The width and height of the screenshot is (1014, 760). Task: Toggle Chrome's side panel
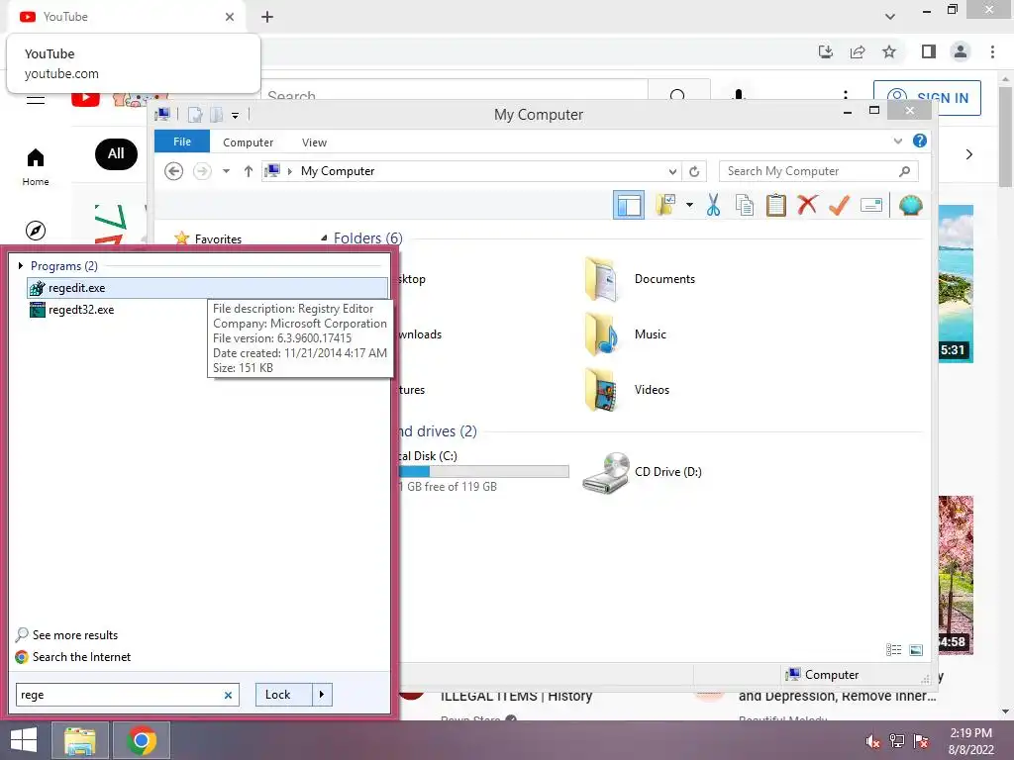929,51
